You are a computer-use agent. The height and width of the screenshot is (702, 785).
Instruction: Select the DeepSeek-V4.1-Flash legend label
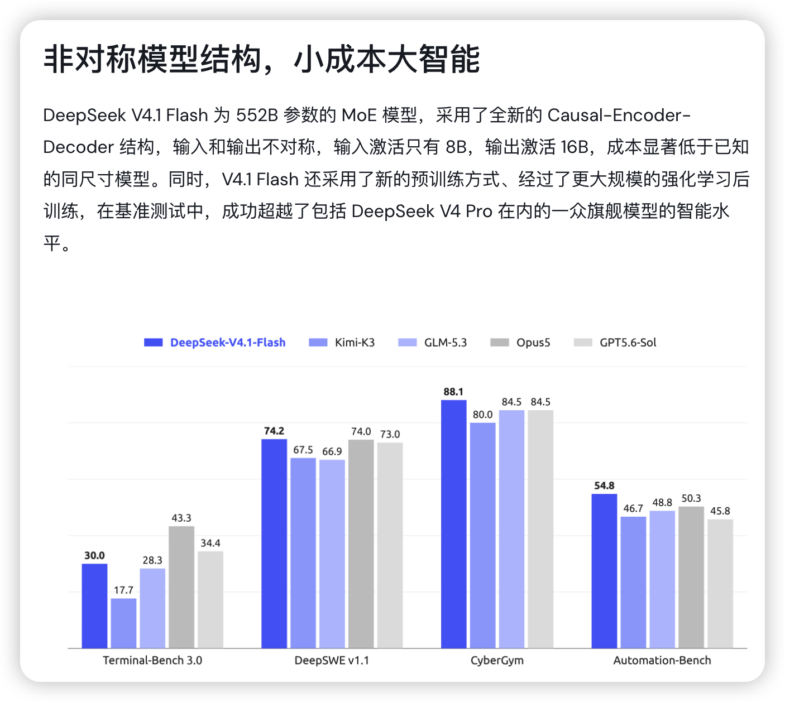pos(228,343)
